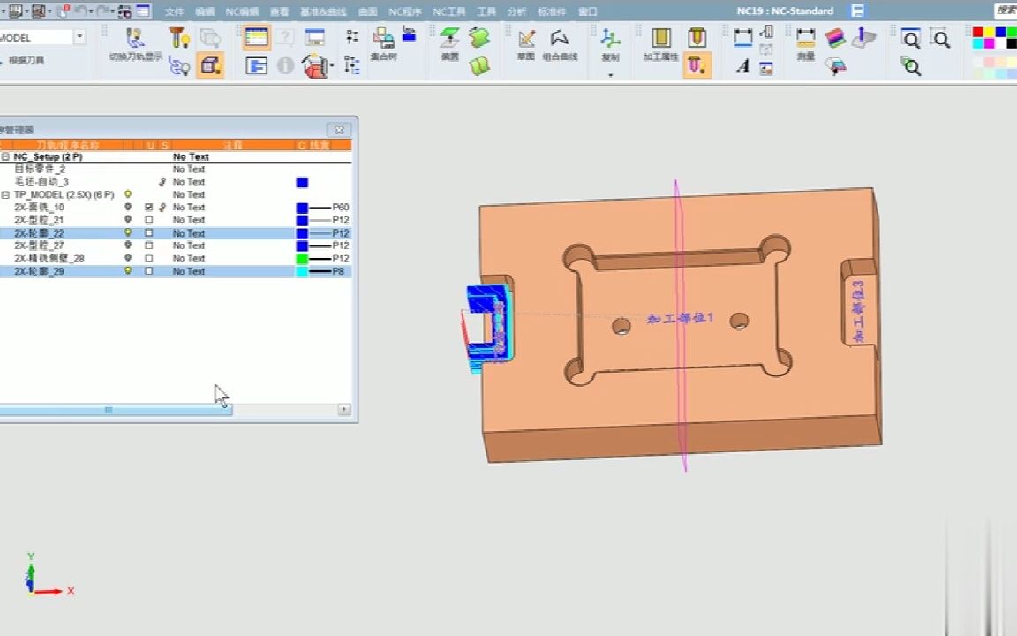Open the MODEL combo box dropdown
The width and height of the screenshot is (1017, 636).
[x=79, y=37]
